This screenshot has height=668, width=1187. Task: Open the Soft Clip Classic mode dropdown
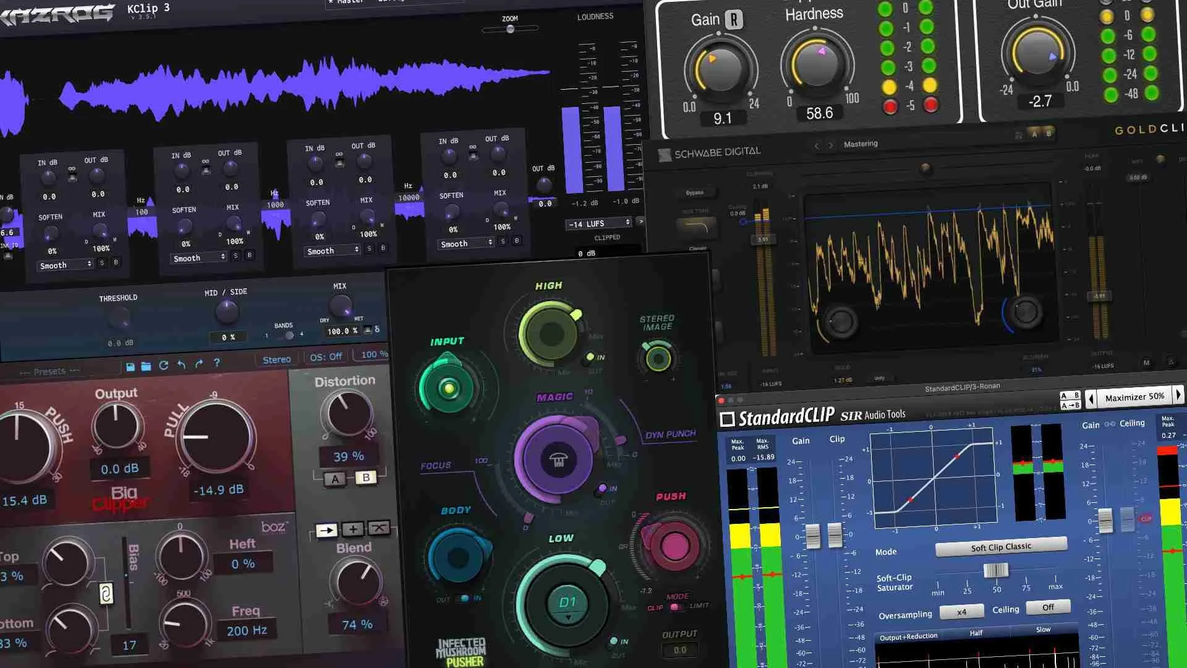point(1000,547)
